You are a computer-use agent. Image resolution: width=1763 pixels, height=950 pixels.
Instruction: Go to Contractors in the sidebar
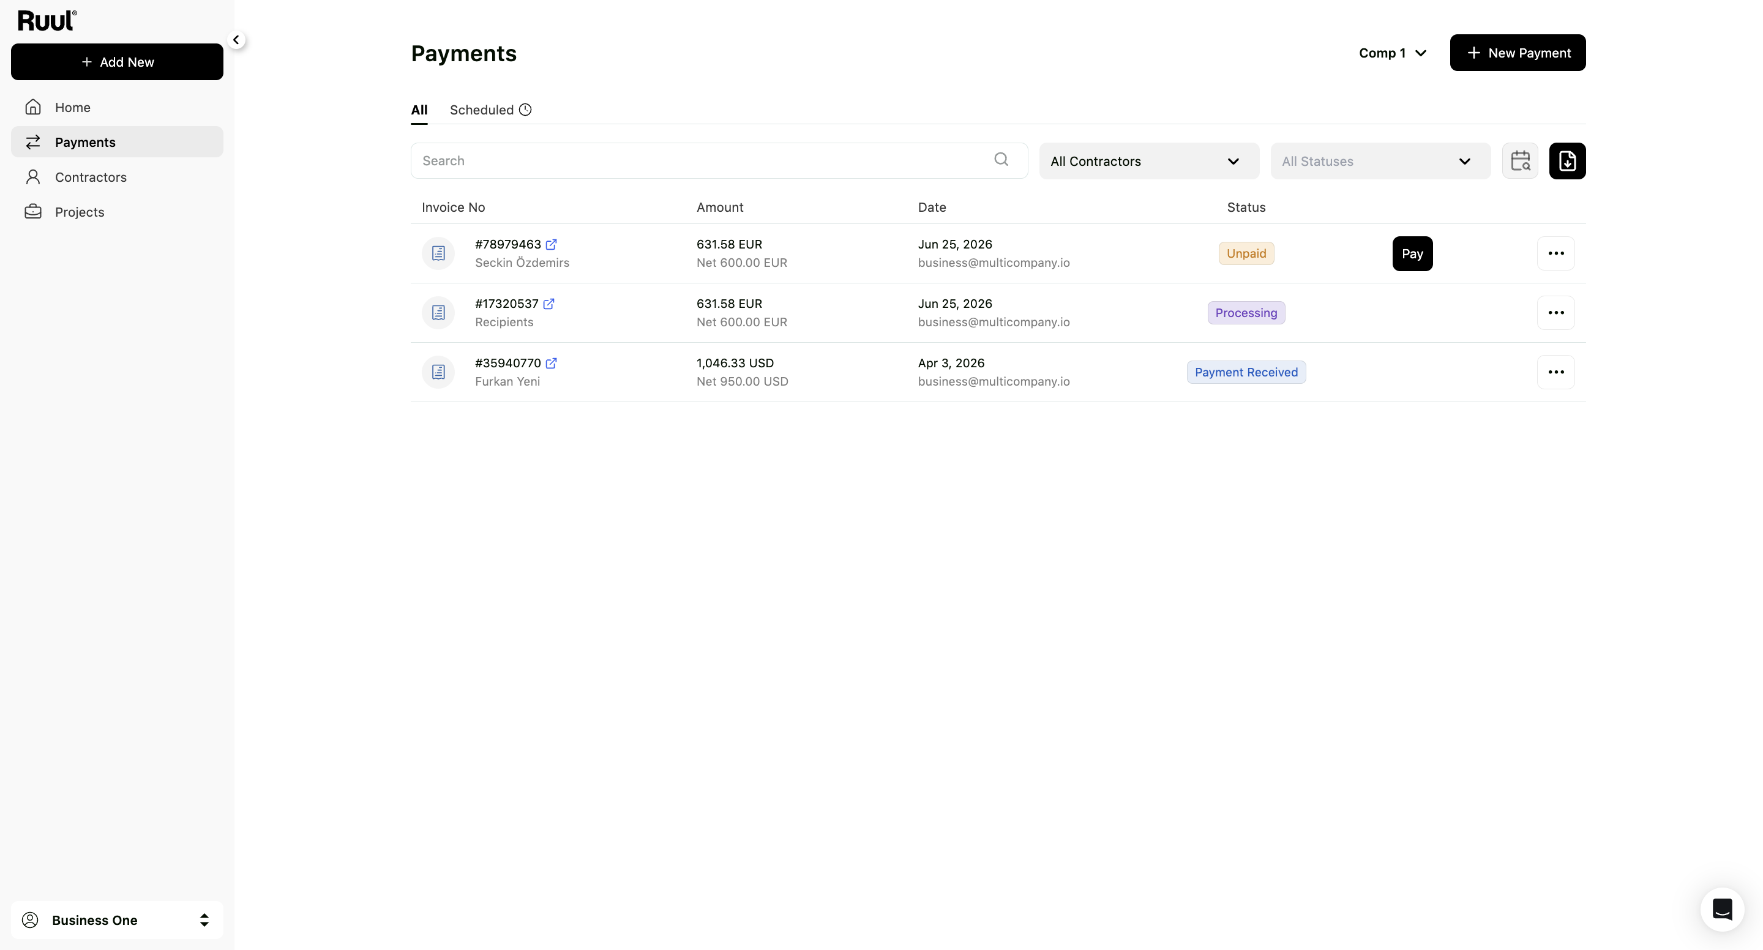117,178
